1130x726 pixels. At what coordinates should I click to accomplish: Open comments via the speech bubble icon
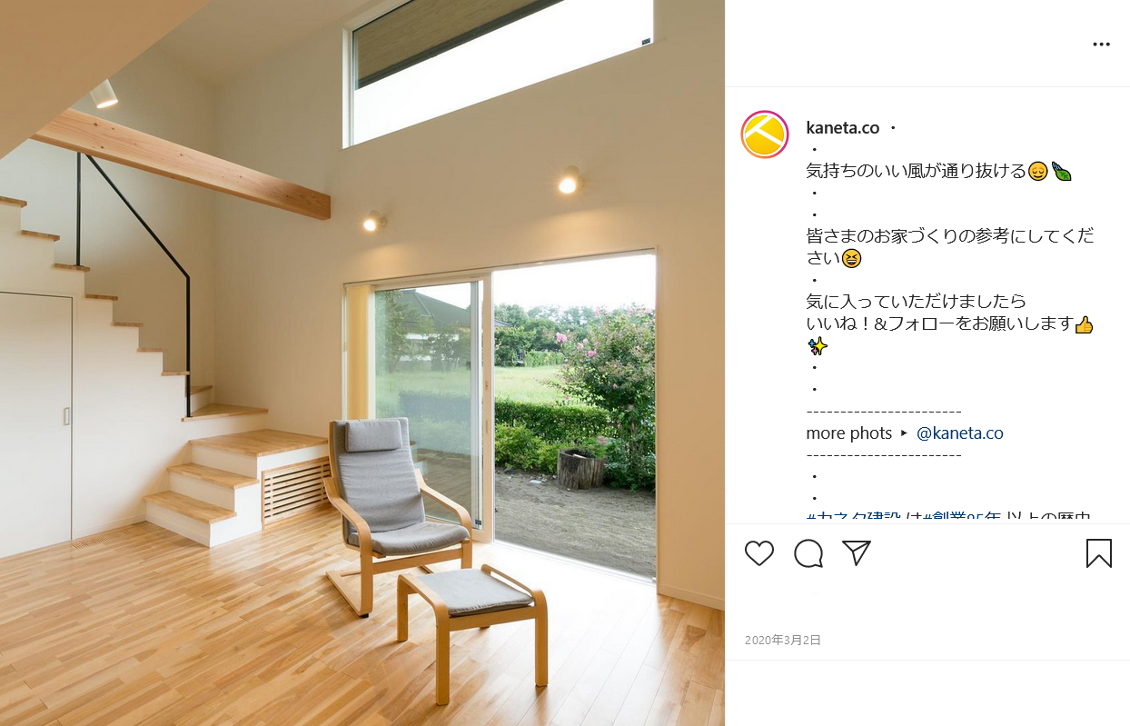pyautogui.click(x=808, y=552)
